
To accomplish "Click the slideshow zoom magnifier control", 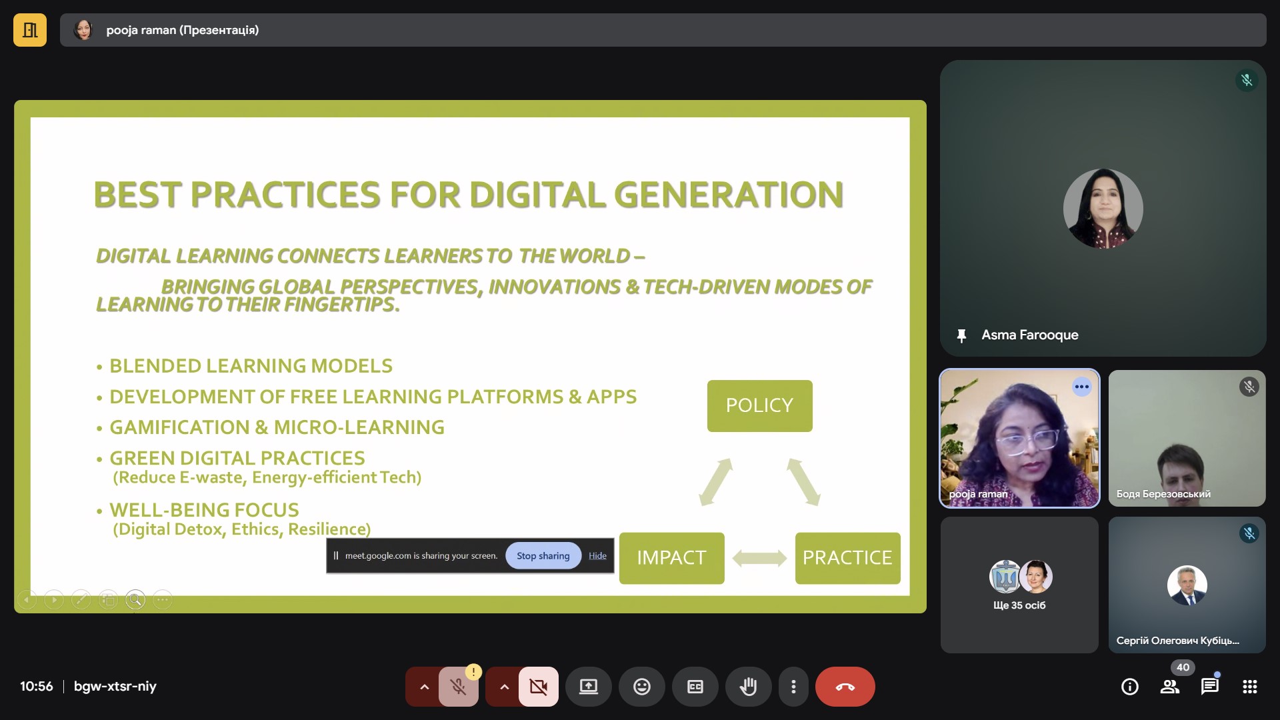I will [x=135, y=600].
